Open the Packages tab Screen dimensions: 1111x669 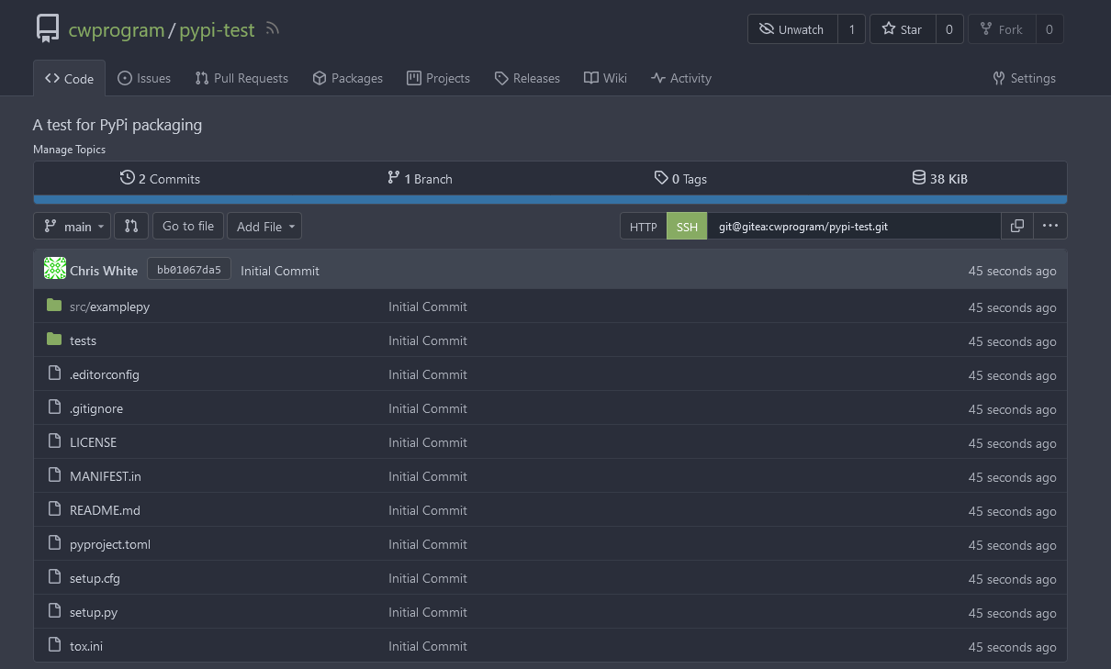pos(347,78)
